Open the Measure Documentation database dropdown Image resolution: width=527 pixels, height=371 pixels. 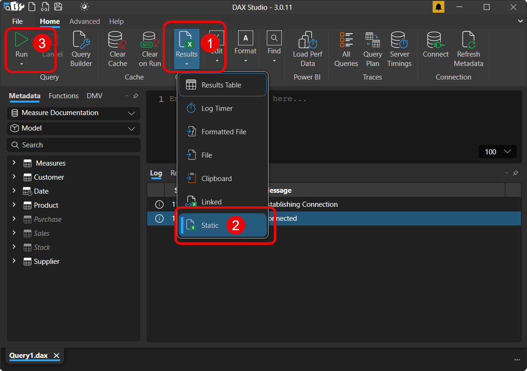click(74, 113)
